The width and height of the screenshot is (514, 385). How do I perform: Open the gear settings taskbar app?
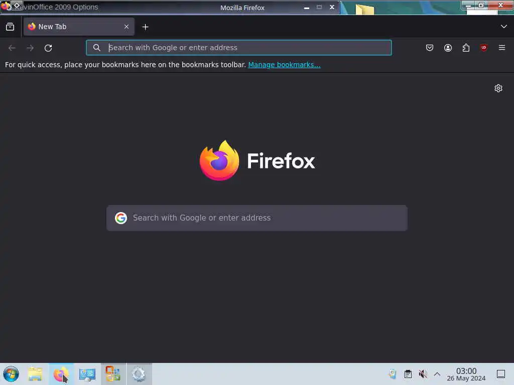(139, 374)
